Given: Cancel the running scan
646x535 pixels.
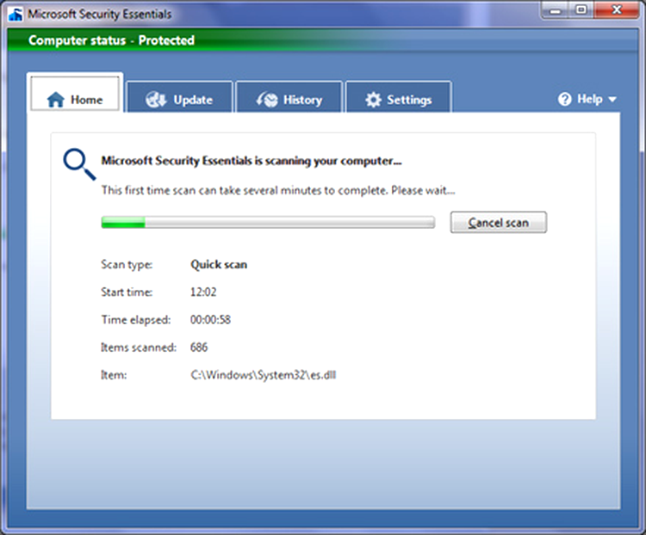Looking at the screenshot, I should point(499,223).
